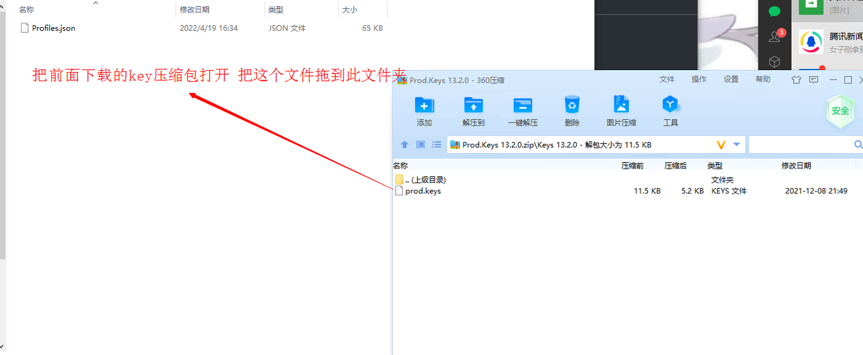The image size is (863, 355).
Task: Click the 解压到 (Extract to) icon
Action: pos(473,105)
